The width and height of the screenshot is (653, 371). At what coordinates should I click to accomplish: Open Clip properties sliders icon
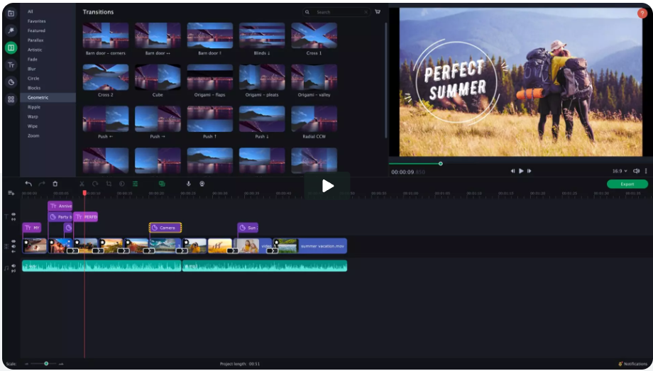(x=136, y=184)
